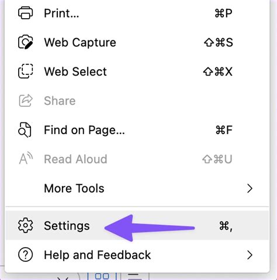Click the Find on Page magnifier icon

pos(25,130)
